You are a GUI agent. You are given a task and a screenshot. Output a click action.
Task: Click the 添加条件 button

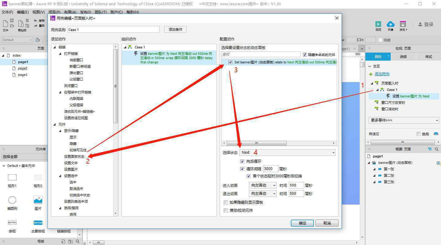(175, 29)
